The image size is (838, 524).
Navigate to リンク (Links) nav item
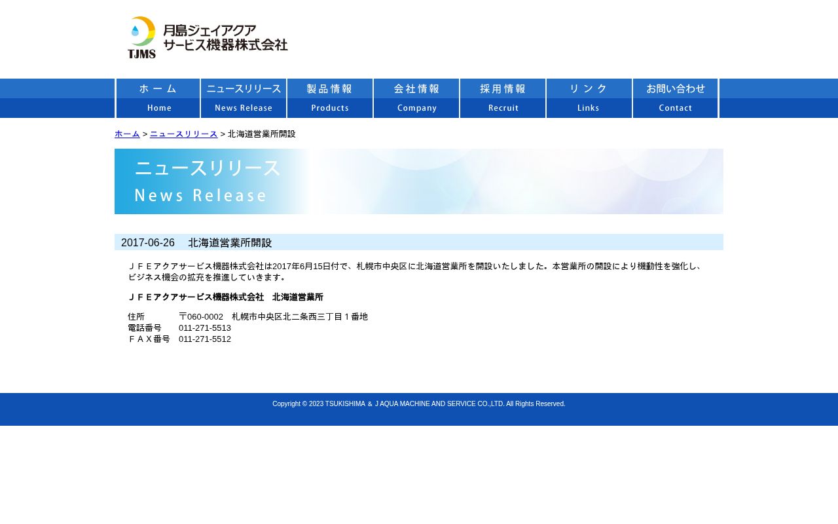click(x=589, y=98)
